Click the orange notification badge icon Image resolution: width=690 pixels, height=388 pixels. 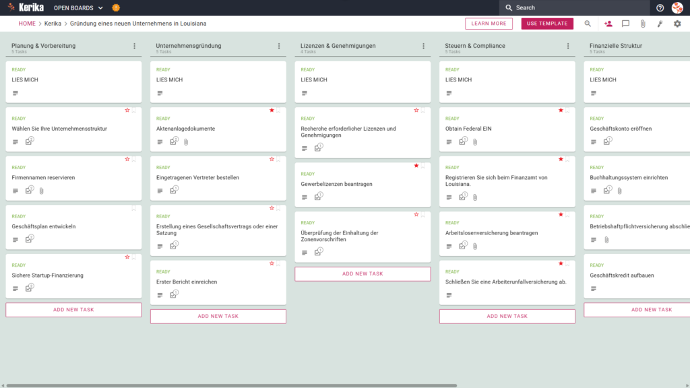pyautogui.click(x=116, y=8)
